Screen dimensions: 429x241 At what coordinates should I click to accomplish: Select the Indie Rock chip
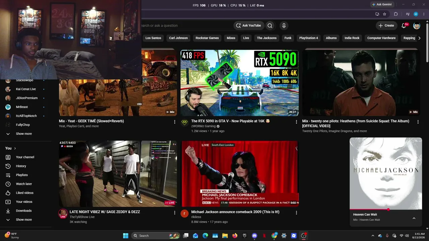point(352,38)
